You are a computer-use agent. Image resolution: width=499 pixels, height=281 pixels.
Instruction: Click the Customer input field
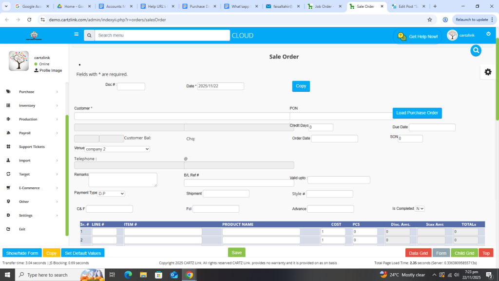click(181, 117)
